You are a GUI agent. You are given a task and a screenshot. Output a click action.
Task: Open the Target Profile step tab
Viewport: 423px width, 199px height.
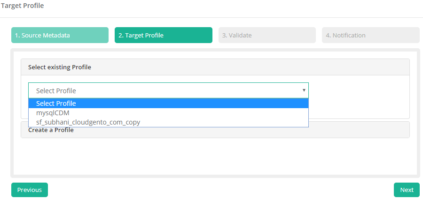click(163, 35)
